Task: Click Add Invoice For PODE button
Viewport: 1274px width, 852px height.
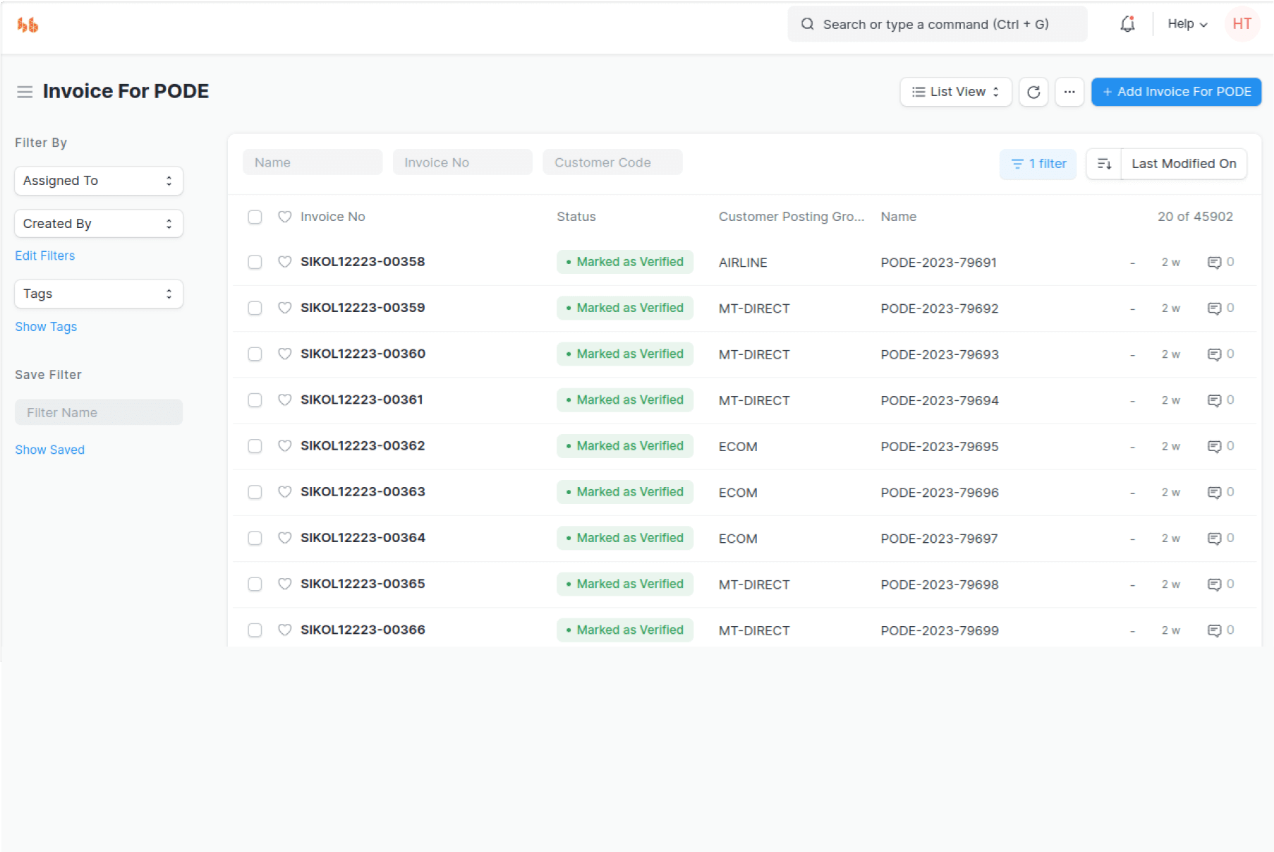Action: click(1176, 92)
